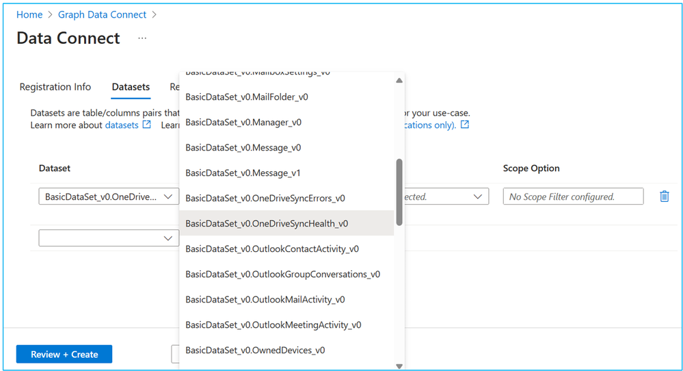Screen dimensions: 683x371
Task: Choose BasicDataSet_v0.MailFolder_v0 from the list
Action: (286, 97)
